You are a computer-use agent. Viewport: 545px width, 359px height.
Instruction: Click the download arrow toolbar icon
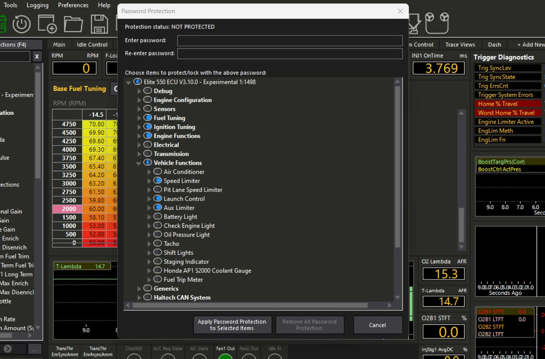[415, 23]
